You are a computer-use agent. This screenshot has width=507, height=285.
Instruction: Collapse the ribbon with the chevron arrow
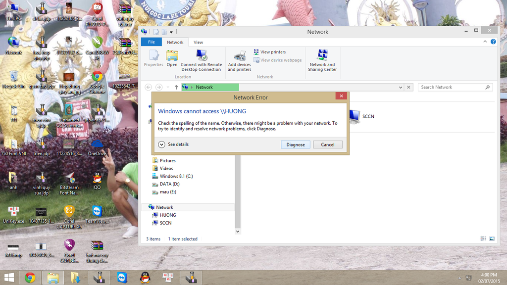coord(485,42)
